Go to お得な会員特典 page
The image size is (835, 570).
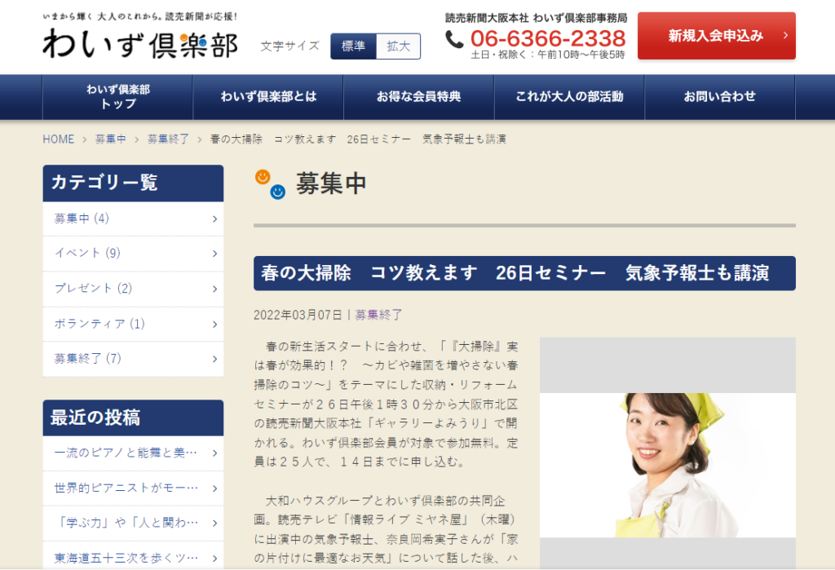[x=418, y=97]
